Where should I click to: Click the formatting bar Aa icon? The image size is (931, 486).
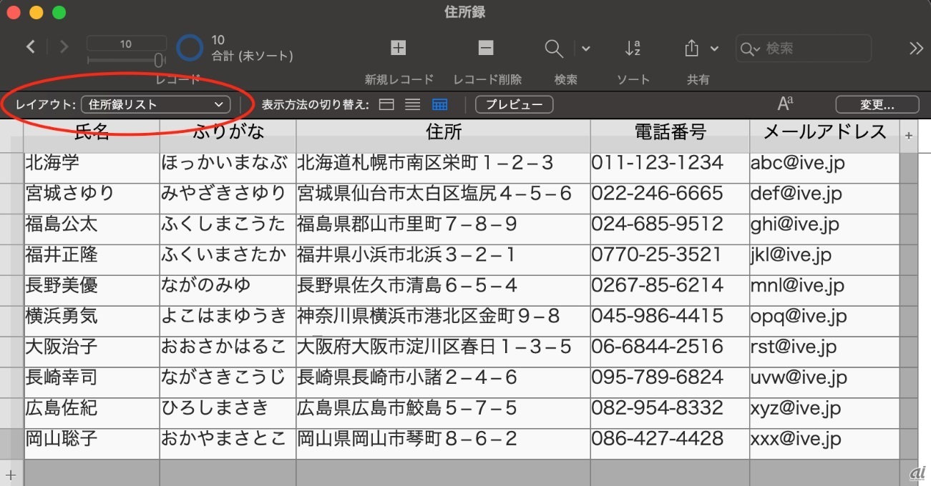click(785, 104)
